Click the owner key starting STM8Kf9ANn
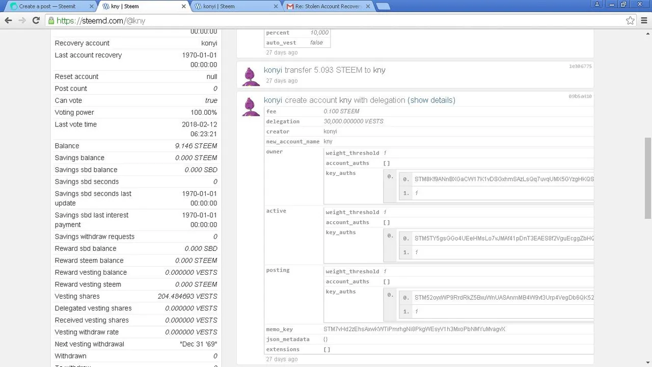 point(504,179)
